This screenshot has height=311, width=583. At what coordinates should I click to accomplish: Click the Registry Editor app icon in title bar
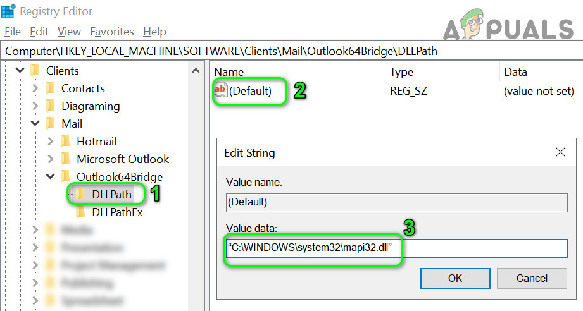pos(9,11)
